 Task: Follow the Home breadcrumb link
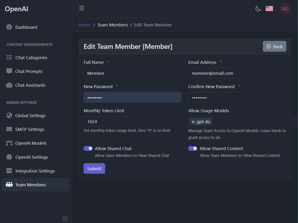click(85, 25)
